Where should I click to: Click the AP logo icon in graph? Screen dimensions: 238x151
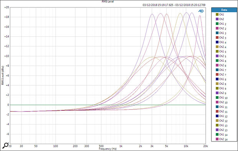tap(201, 11)
